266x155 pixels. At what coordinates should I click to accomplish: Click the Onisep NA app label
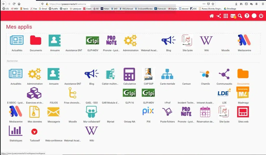coord(129,122)
